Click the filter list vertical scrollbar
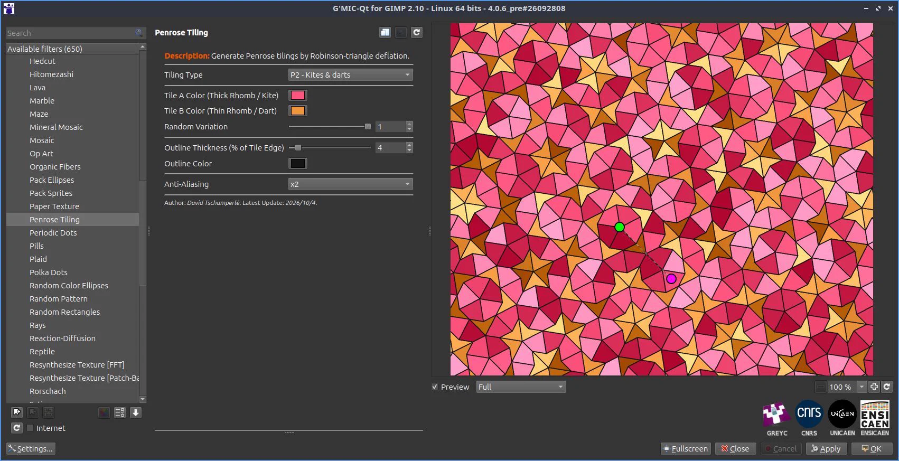Image resolution: width=899 pixels, height=461 pixels. (143, 232)
